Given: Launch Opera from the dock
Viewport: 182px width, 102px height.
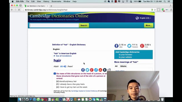Looking at the screenshot, I should click(x=45, y=99).
